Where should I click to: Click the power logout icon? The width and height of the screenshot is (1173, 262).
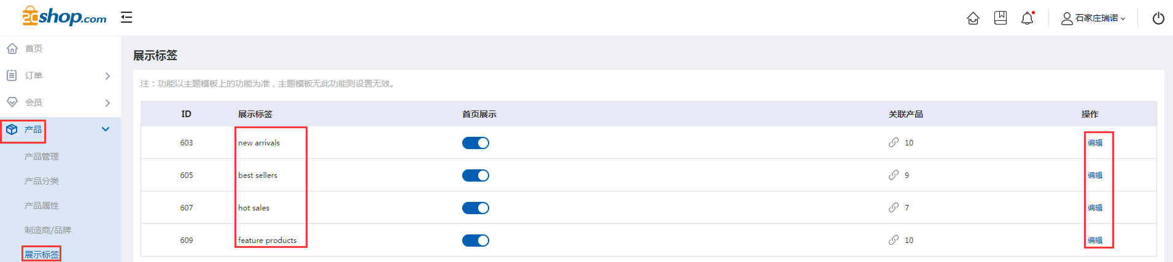coord(1158,18)
